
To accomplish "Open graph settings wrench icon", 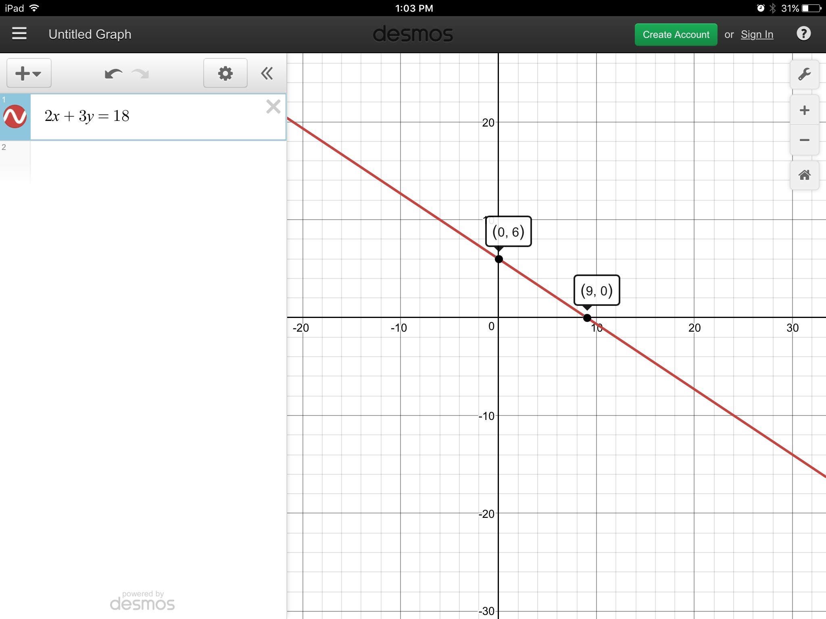I will [x=804, y=75].
